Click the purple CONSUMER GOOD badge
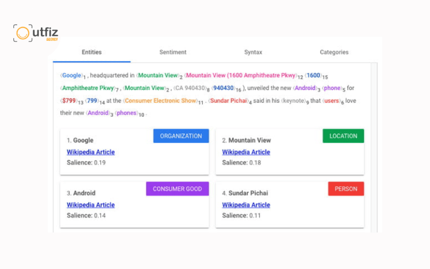Screen dimensions: 430x269 coord(177,189)
